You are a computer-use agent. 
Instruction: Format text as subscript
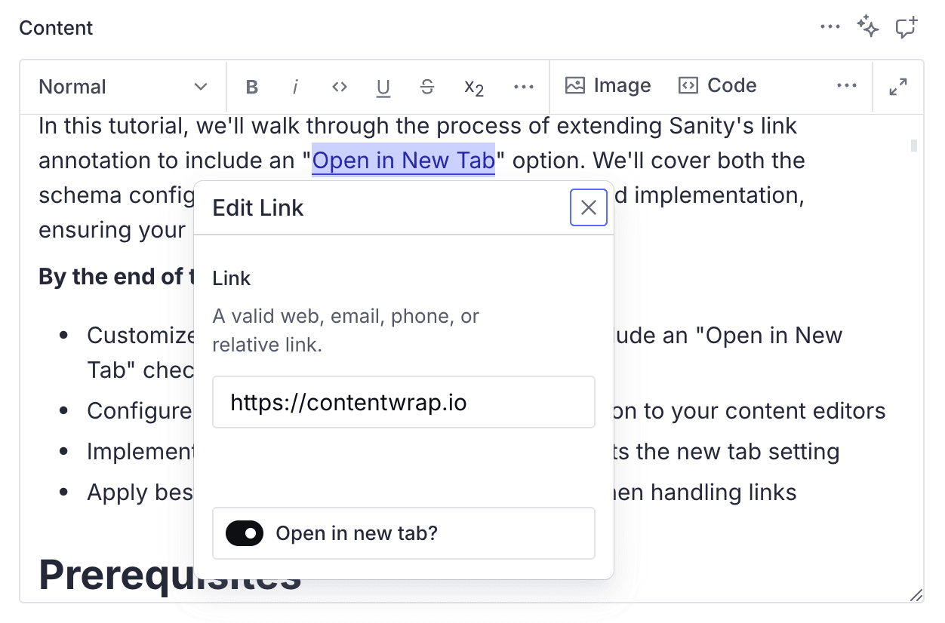click(x=473, y=87)
